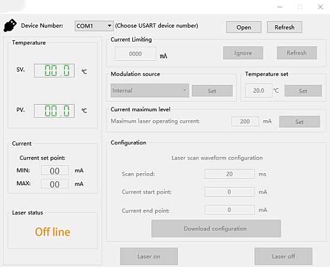Open the COM1 device number dropdown
330x267 pixels.
94,26
